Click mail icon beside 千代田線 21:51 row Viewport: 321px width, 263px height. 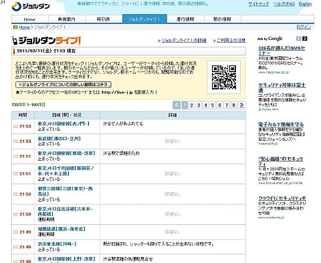pos(15,174)
